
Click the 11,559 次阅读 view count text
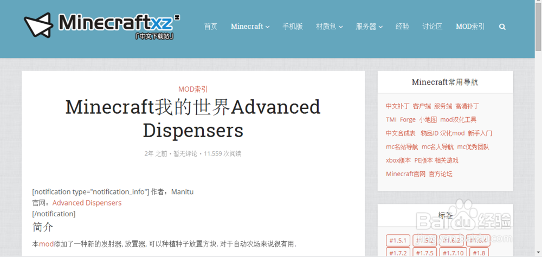(223, 153)
